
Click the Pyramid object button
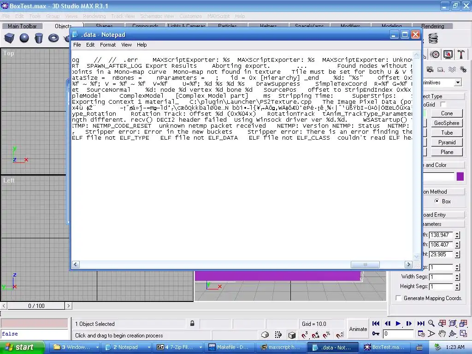coord(447,142)
